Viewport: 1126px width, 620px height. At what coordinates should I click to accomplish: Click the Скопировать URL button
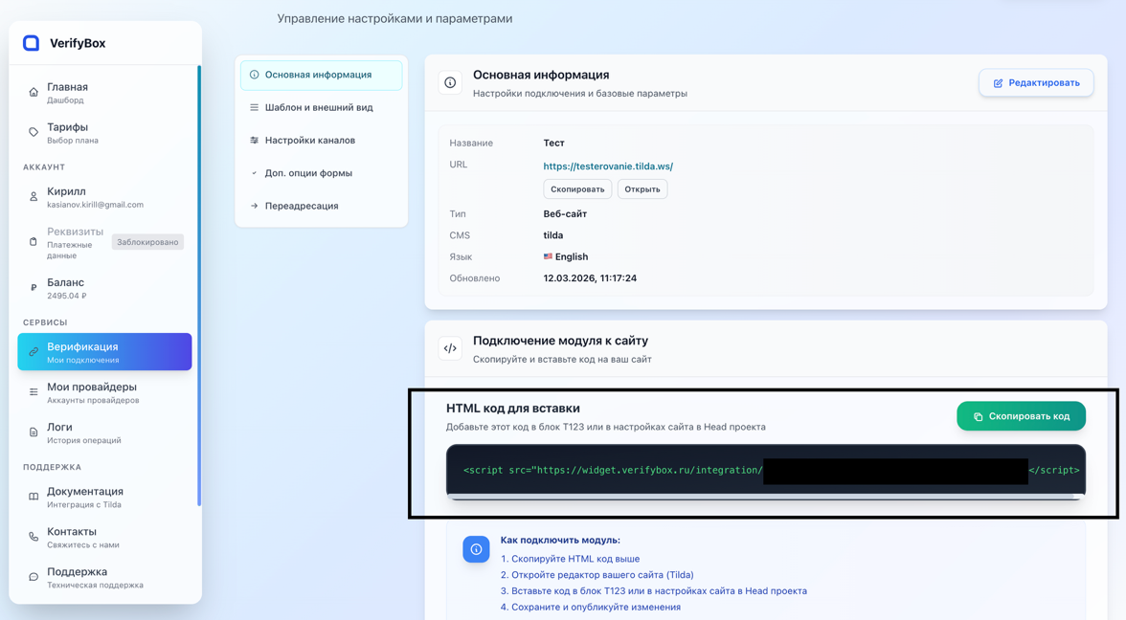(x=577, y=189)
